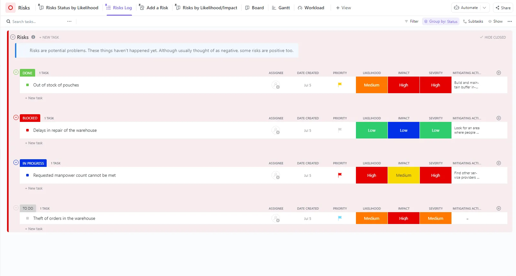
Task: Click the add column plus icon in DONE group
Action: [499, 73]
